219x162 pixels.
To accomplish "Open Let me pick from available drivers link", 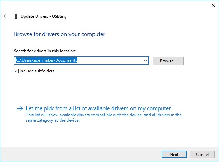I will tap(98, 108).
